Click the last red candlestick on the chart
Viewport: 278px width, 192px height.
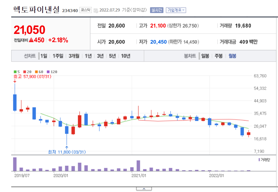249,134
